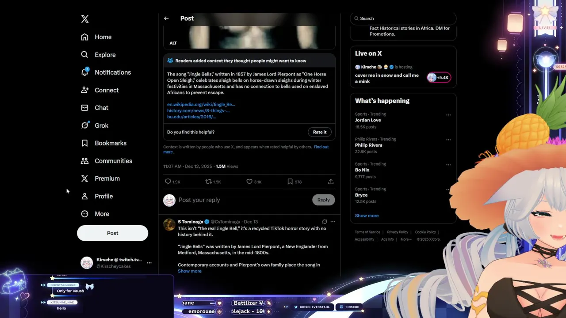Open options for Philip Rivers trend
566x318 pixels.
point(448,140)
